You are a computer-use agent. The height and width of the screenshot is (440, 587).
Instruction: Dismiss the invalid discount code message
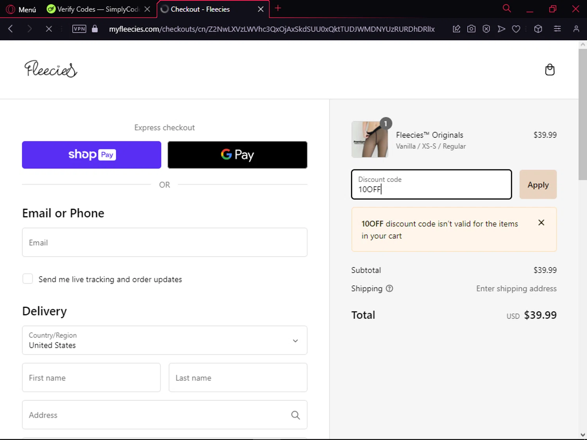tap(541, 223)
